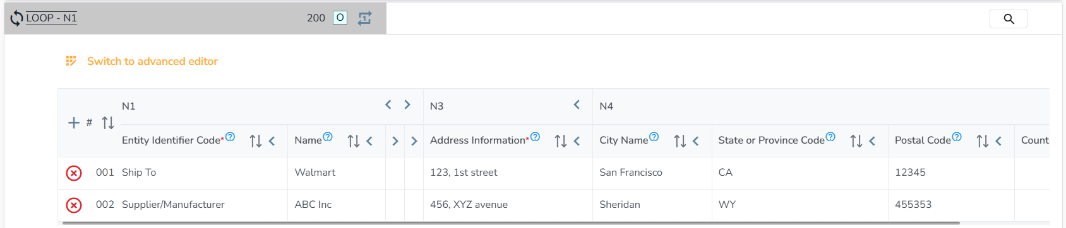Click the LOOP - N1 loop icon

[16, 19]
